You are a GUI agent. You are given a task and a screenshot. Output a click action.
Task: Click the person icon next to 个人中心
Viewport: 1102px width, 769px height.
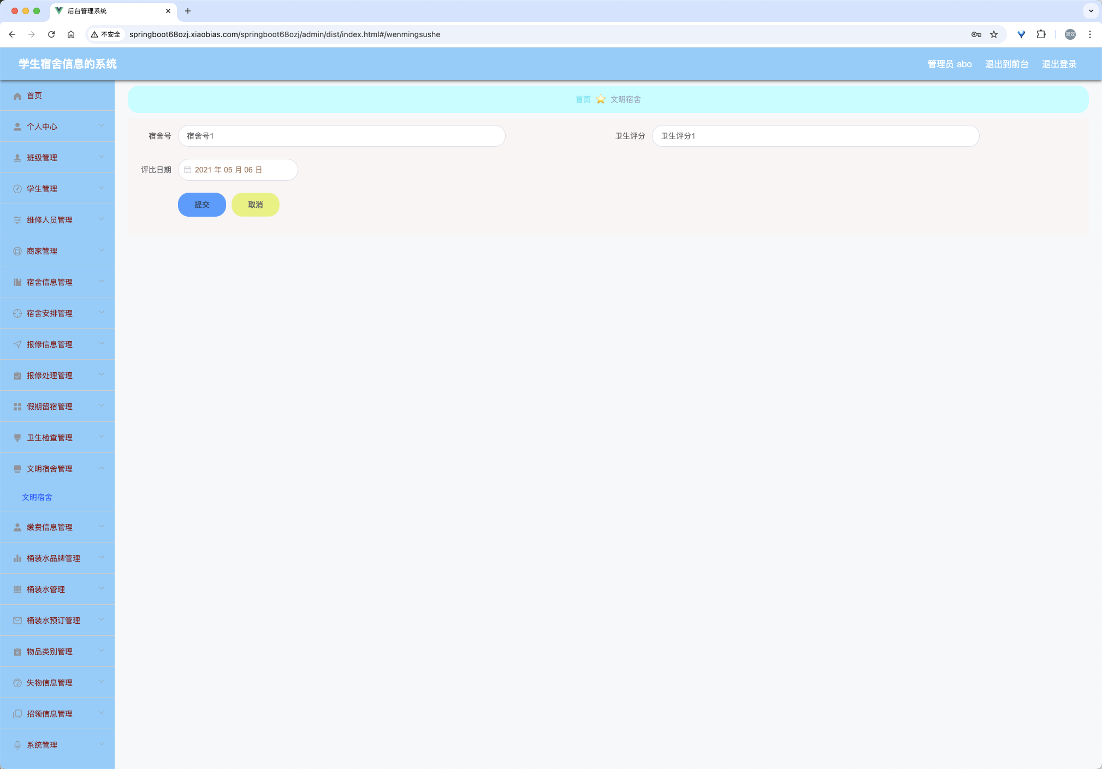tap(17, 127)
